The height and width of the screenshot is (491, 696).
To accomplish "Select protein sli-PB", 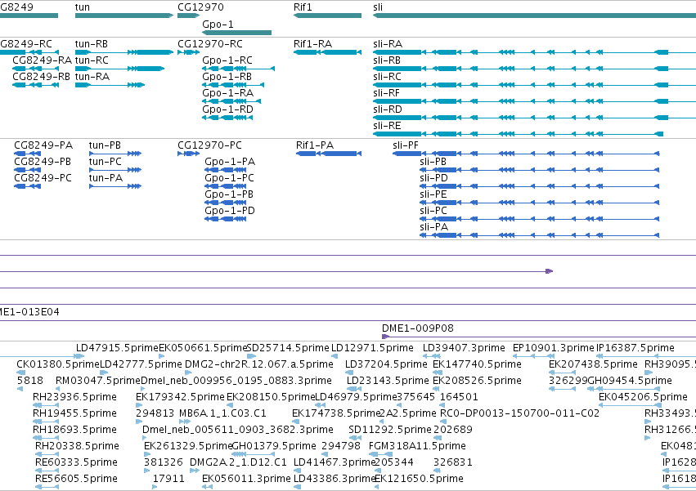I will tap(539, 170).
